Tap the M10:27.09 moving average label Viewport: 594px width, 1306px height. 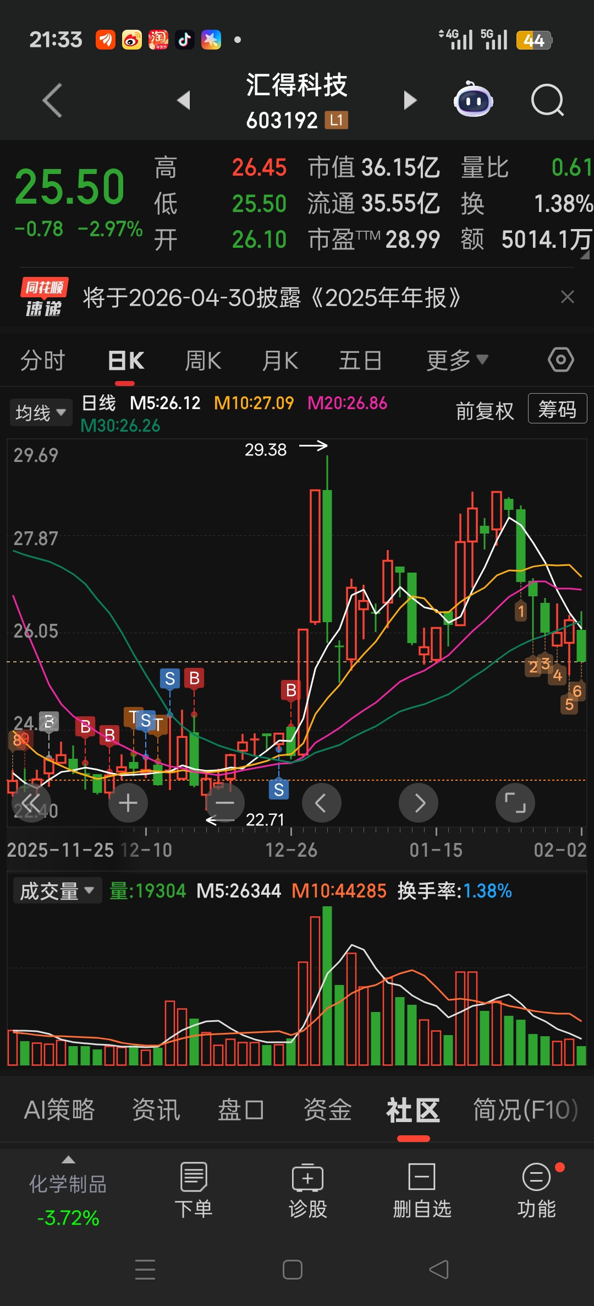(x=254, y=403)
